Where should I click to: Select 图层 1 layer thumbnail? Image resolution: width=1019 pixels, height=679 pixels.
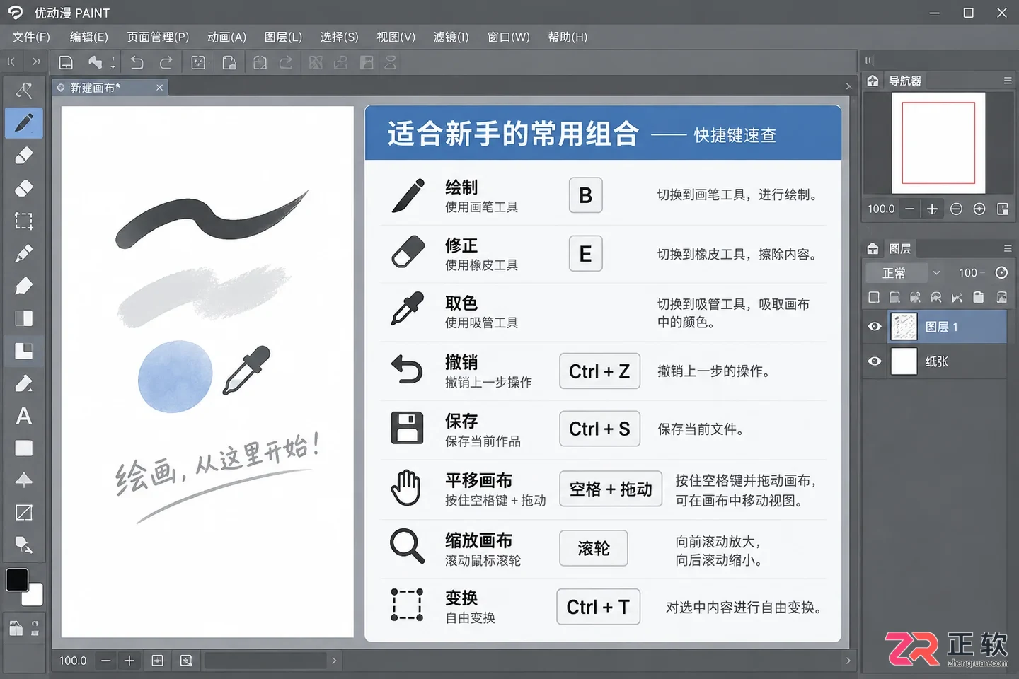(904, 326)
